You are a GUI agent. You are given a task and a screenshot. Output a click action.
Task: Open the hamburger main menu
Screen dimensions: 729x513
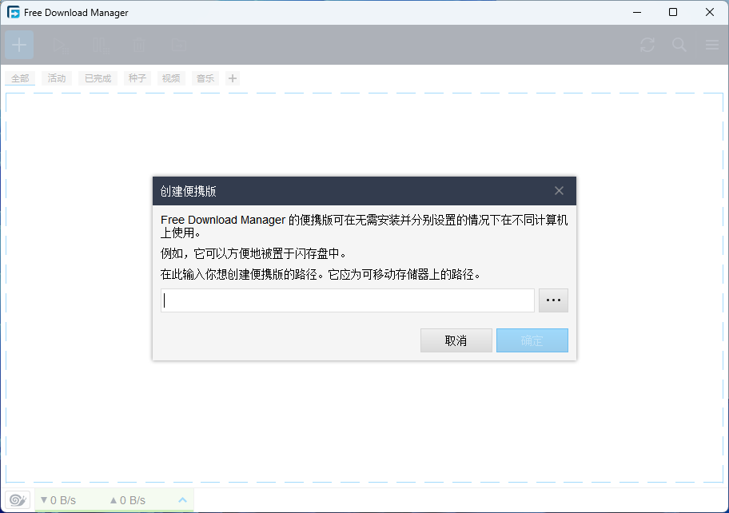click(x=711, y=46)
